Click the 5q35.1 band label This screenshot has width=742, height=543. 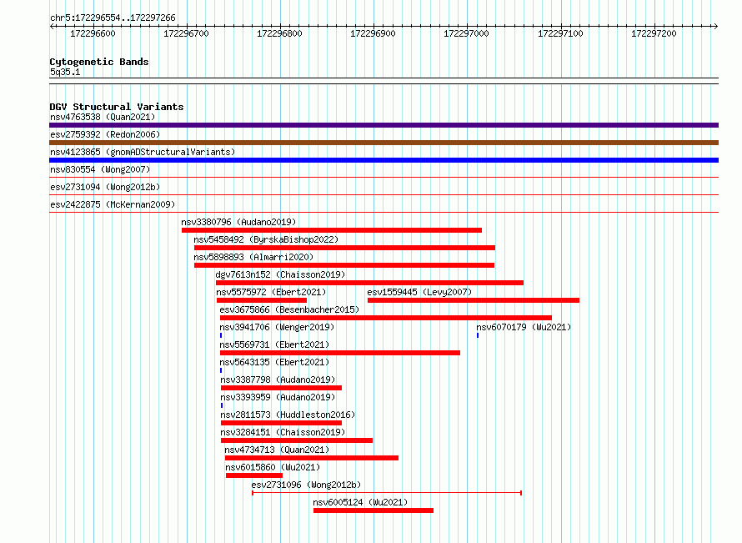point(65,72)
